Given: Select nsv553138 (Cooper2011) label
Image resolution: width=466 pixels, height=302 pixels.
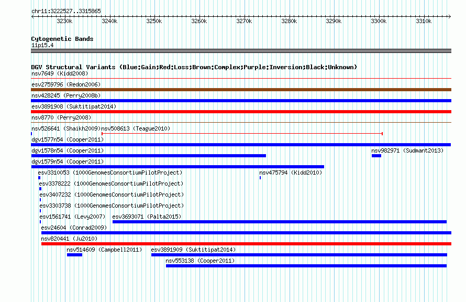Looking at the screenshot, I should click(200, 261).
